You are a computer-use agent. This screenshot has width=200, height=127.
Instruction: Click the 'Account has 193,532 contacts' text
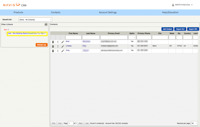(117, 123)
